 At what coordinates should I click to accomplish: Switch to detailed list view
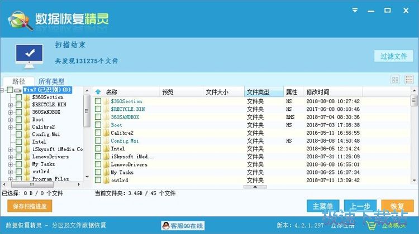point(409,80)
